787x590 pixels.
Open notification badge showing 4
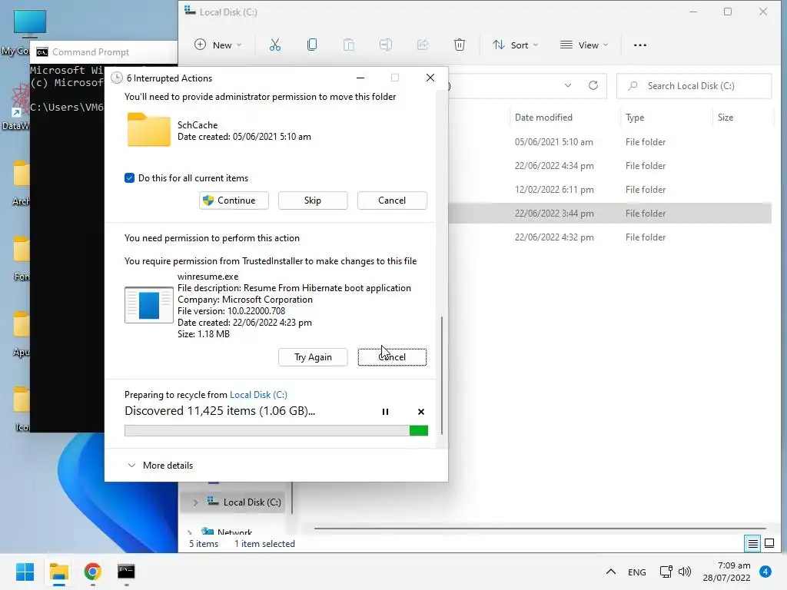pos(765,572)
